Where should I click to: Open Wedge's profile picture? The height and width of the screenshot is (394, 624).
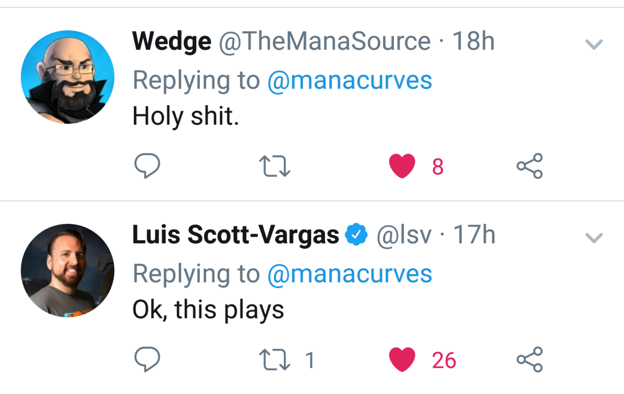68,77
